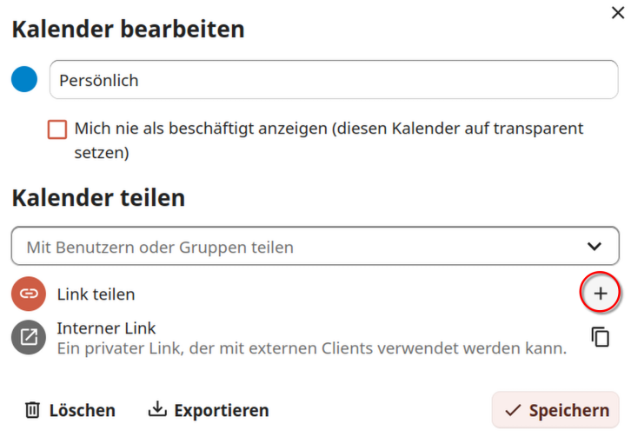The height and width of the screenshot is (443, 631).
Task: Expand the share dropdown chevron arrow
Action: click(594, 247)
